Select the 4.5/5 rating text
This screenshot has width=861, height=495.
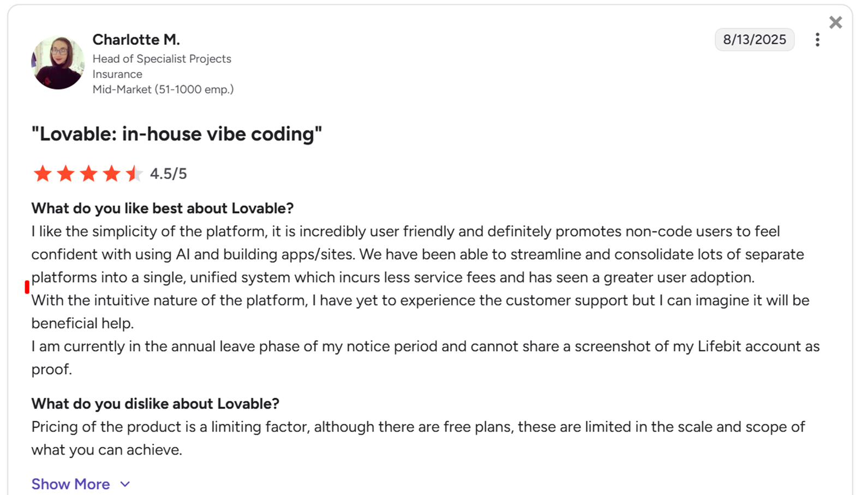pos(168,173)
